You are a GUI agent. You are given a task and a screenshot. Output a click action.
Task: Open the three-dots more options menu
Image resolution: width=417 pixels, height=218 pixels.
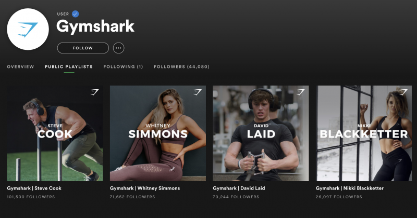tap(119, 48)
